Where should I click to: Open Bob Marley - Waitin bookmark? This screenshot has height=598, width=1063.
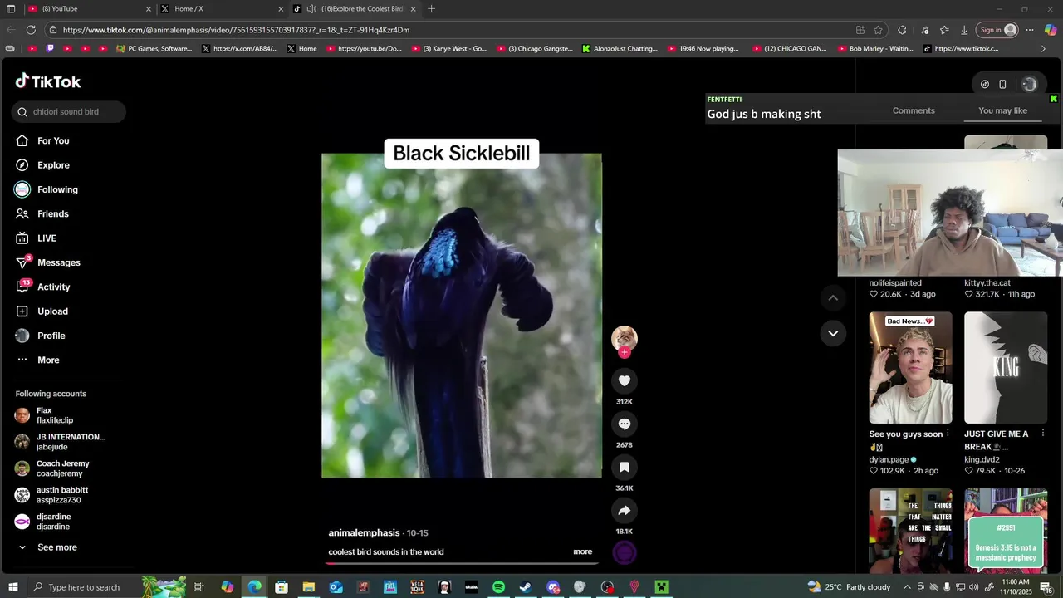[x=875, y=49]
